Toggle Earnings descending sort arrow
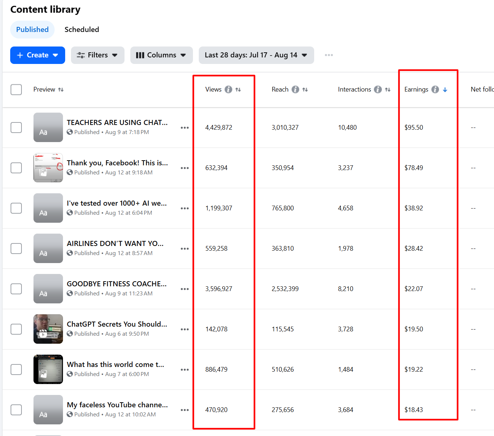The height and width of the screenshot is (436, 494). click(445, 90)
